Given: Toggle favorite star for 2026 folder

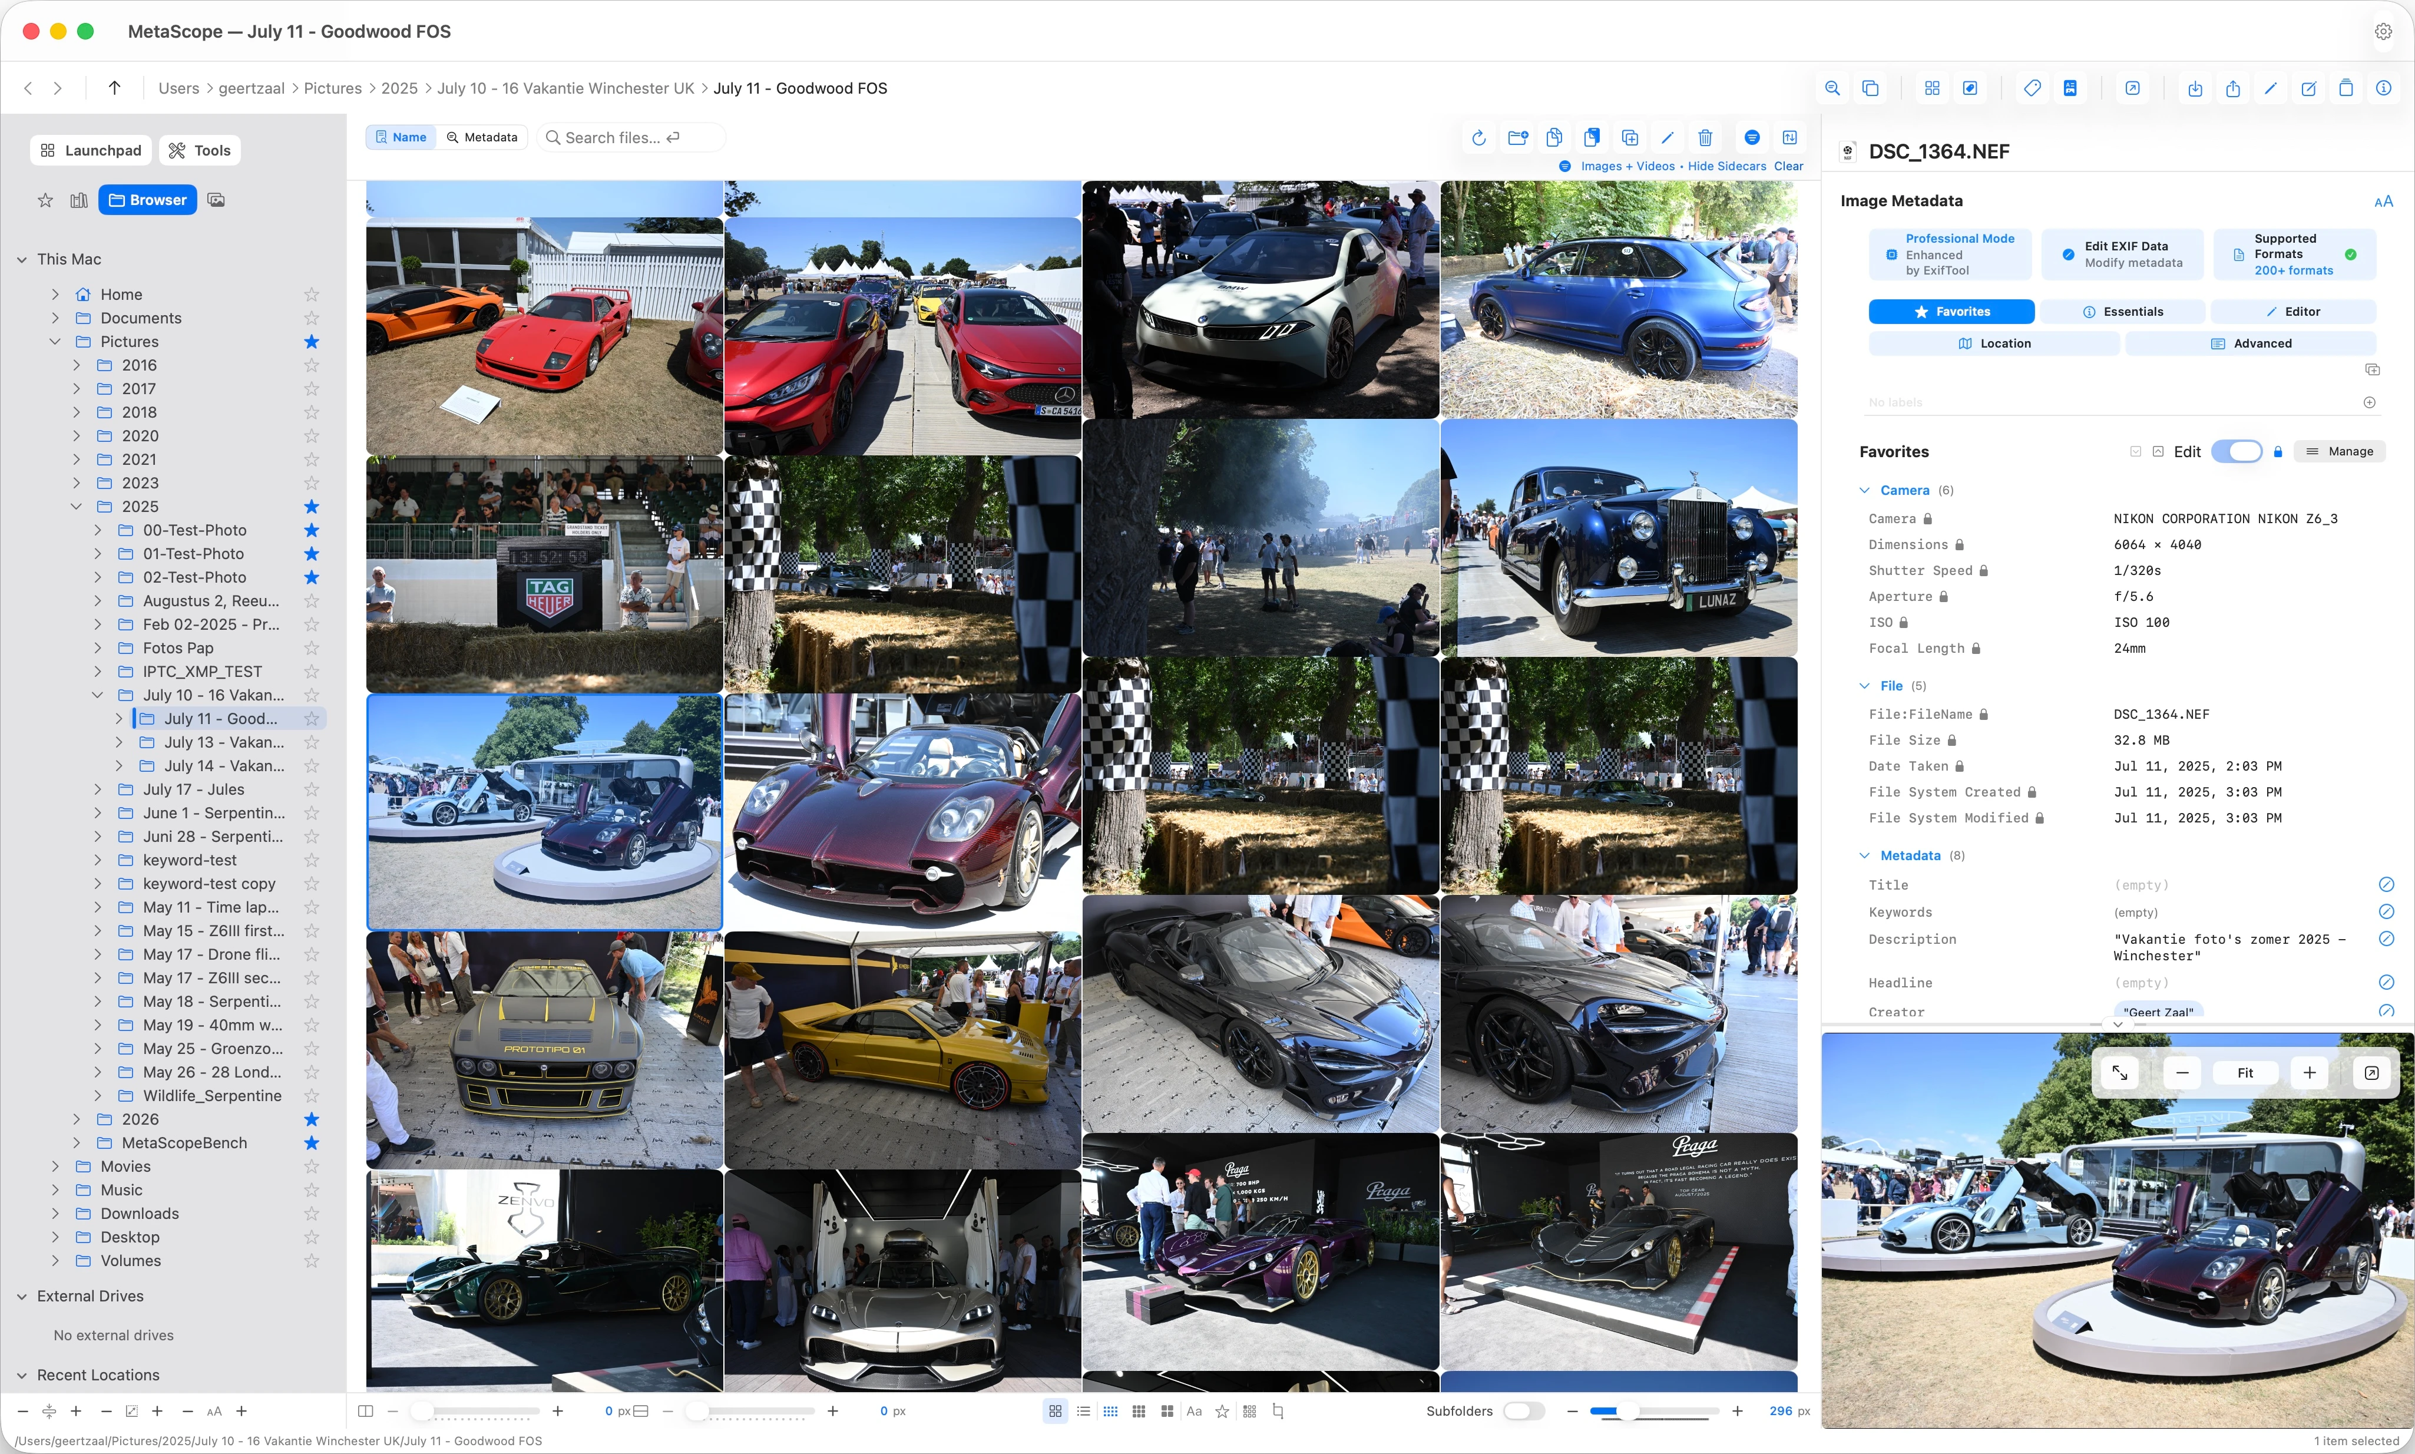Looking at the screenshot, I should pos(312,1119).
